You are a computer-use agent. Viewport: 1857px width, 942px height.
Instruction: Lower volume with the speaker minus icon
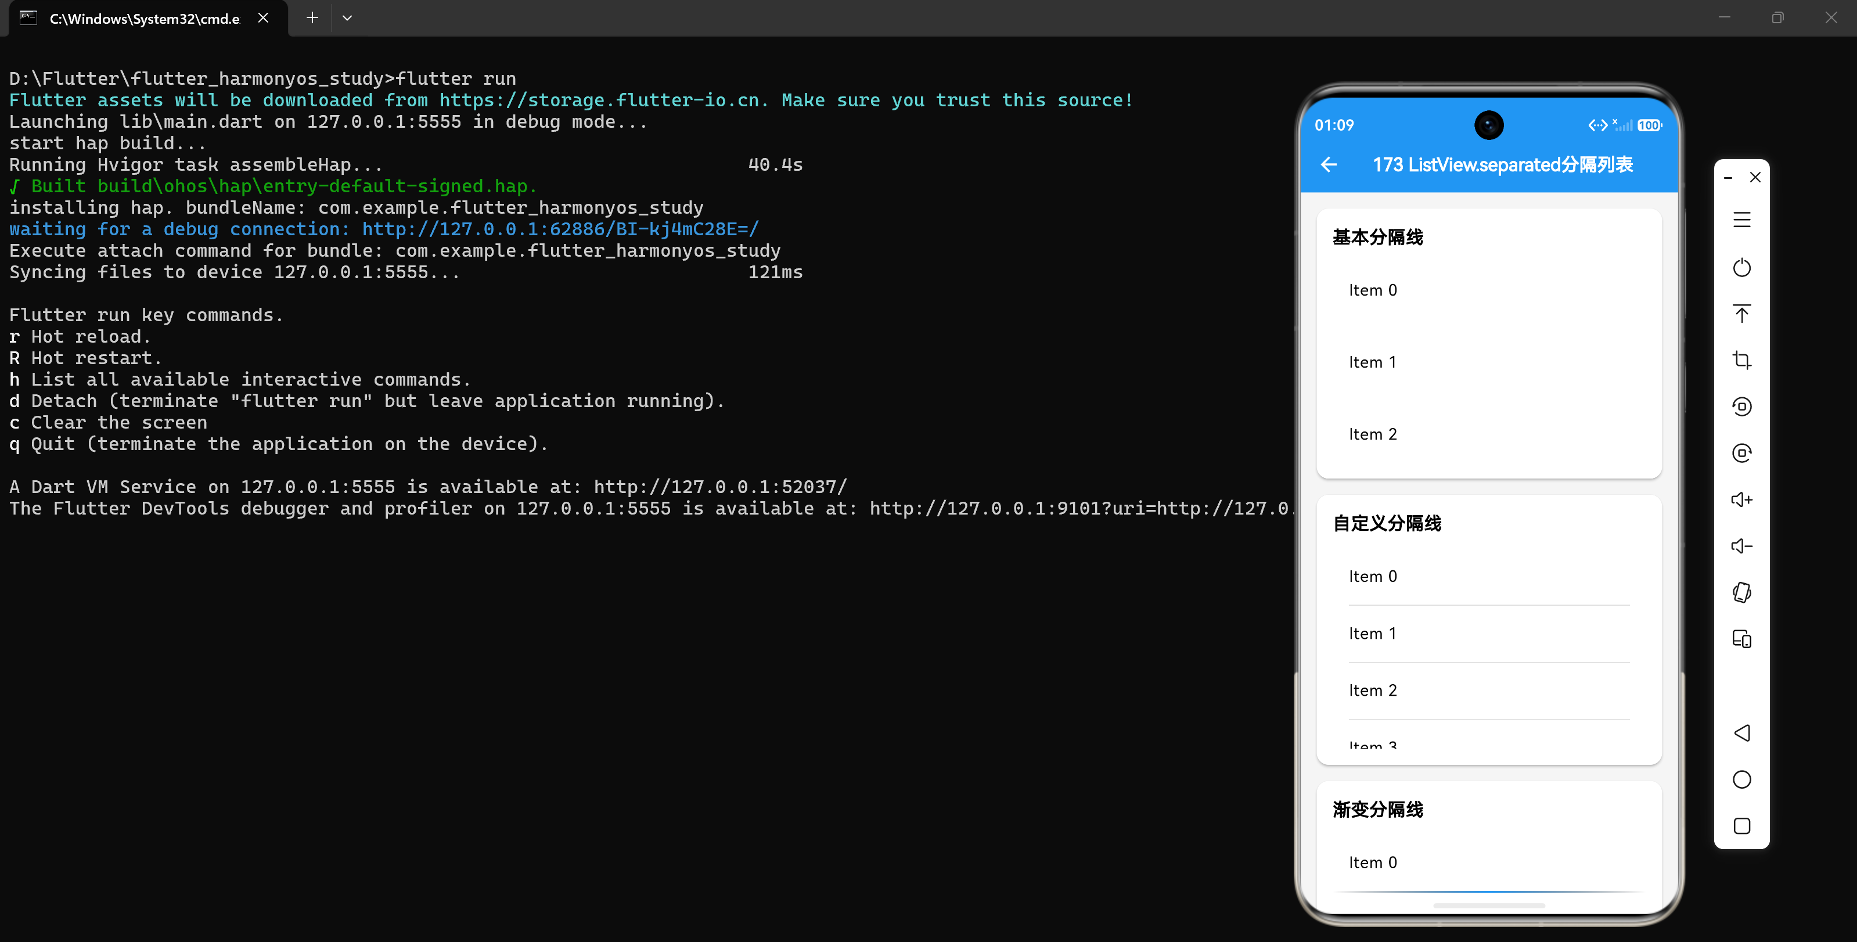1741,545
